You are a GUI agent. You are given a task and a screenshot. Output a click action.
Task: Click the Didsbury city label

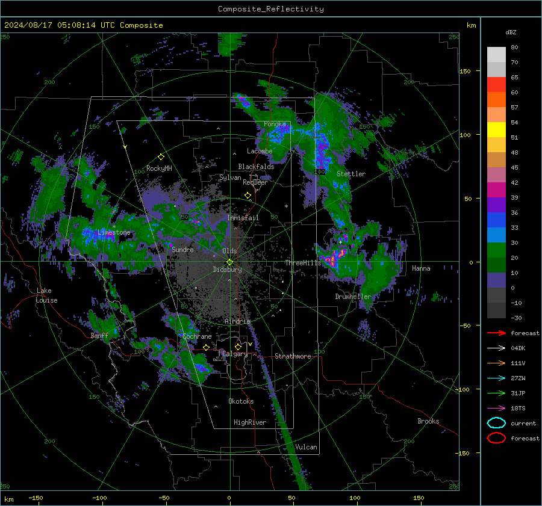tap(227, 270)
